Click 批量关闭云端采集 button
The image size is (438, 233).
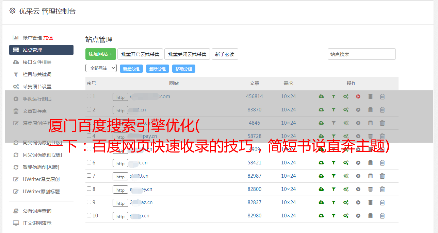point(187,54)
